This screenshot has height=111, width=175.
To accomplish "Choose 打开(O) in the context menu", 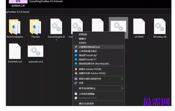I will pos(83,34).
